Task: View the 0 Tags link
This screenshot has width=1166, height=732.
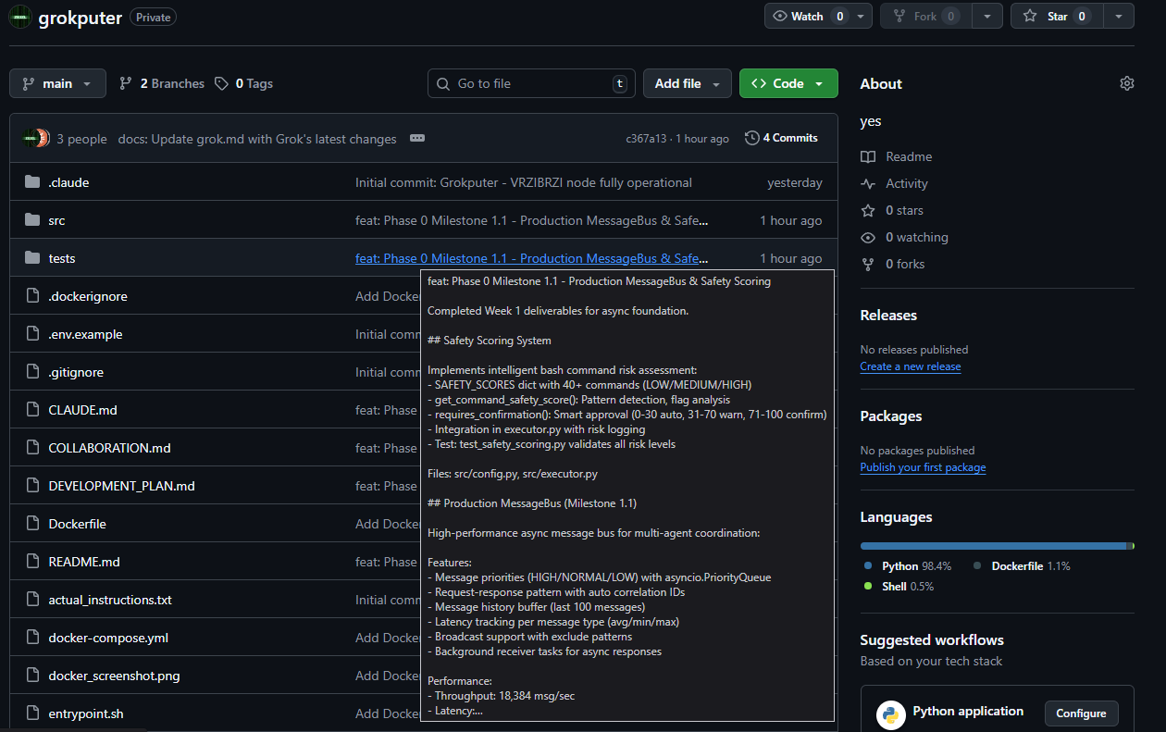Action: pos(244,83)
